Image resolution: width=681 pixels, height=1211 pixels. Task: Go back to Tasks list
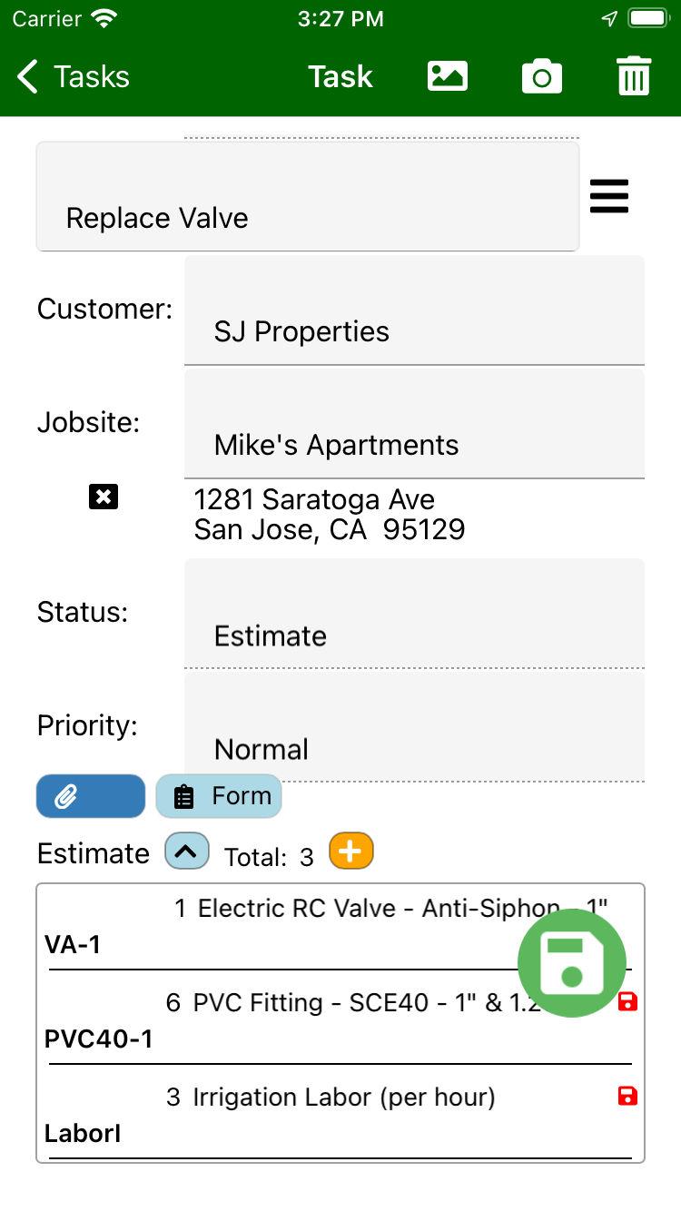point(74,77)
